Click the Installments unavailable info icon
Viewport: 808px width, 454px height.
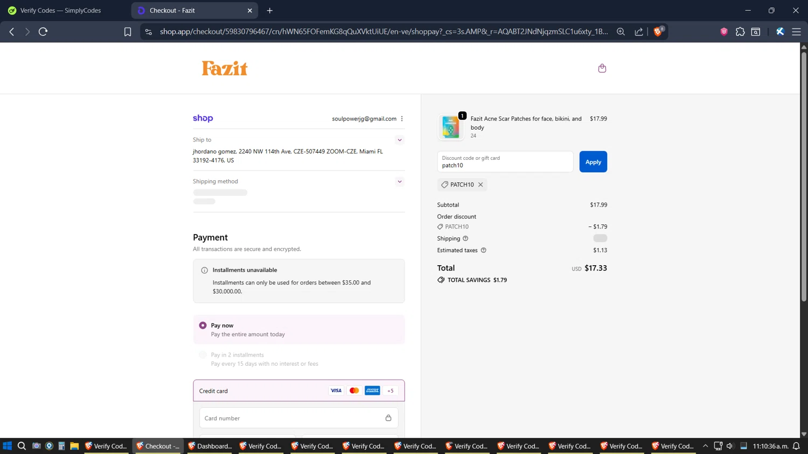point(204,270)
